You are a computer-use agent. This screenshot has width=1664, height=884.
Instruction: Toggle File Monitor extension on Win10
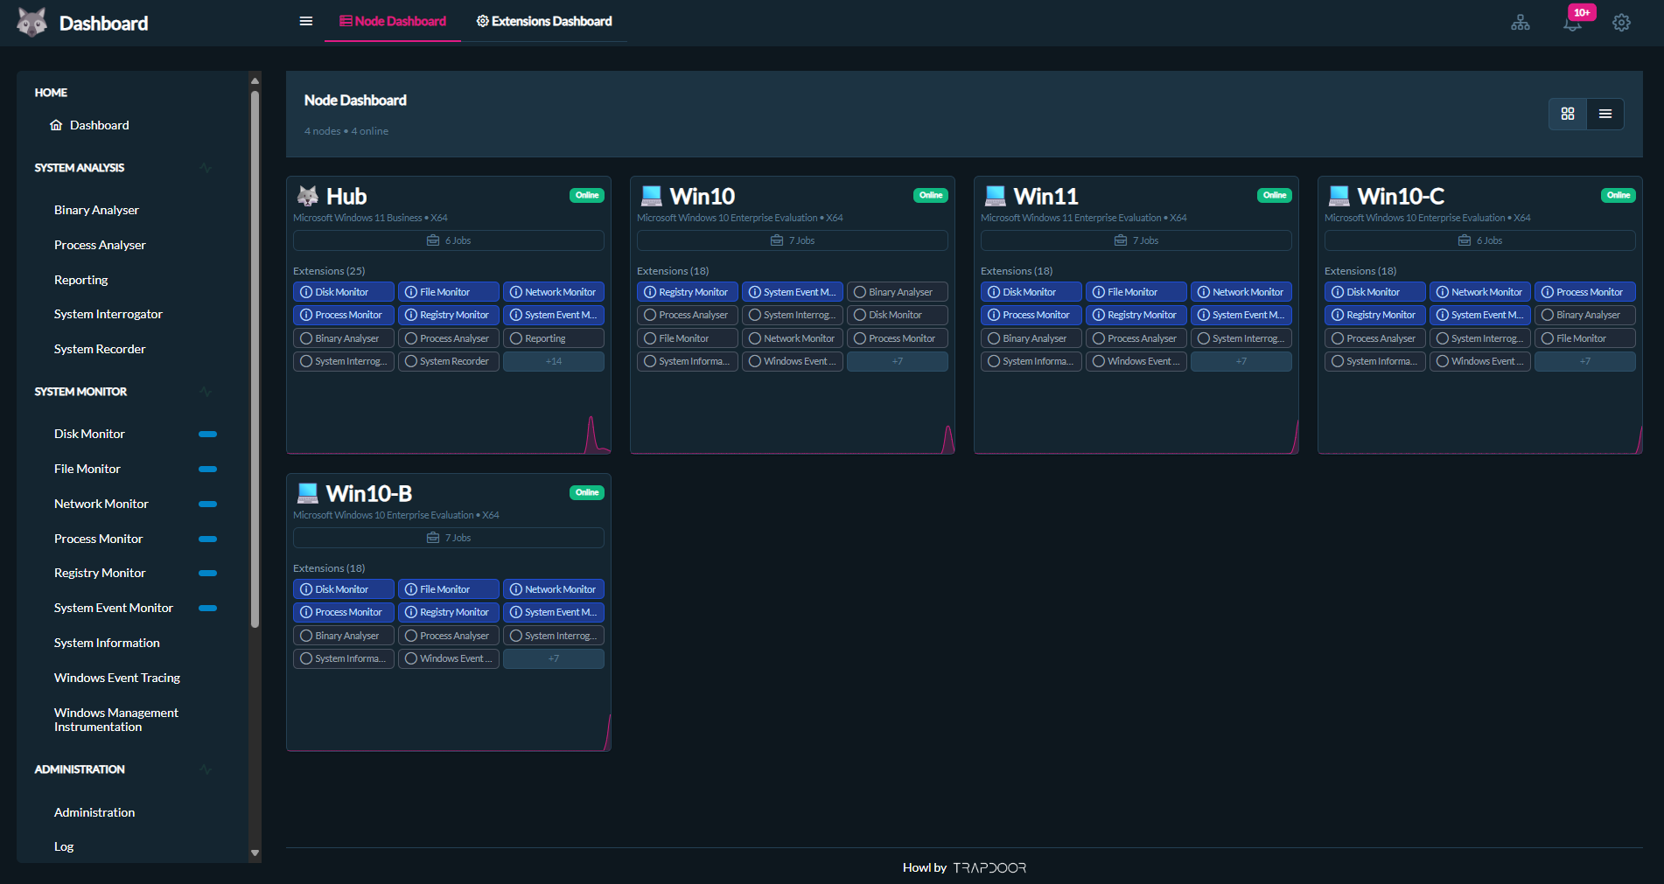pos(687,338)
